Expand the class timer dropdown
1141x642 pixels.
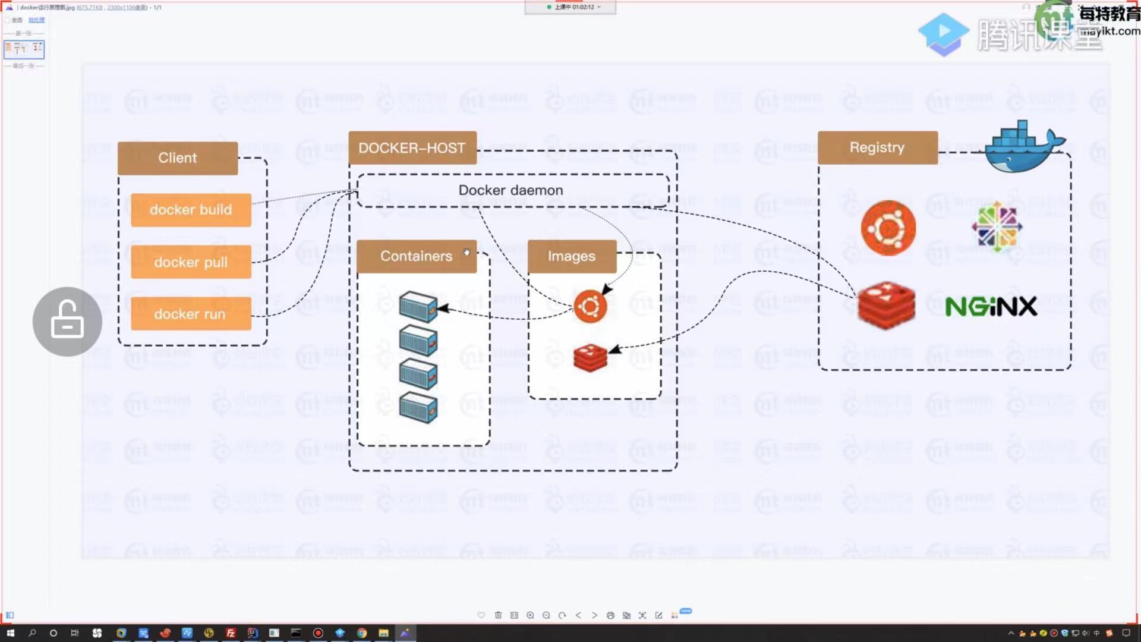point(599,7)
